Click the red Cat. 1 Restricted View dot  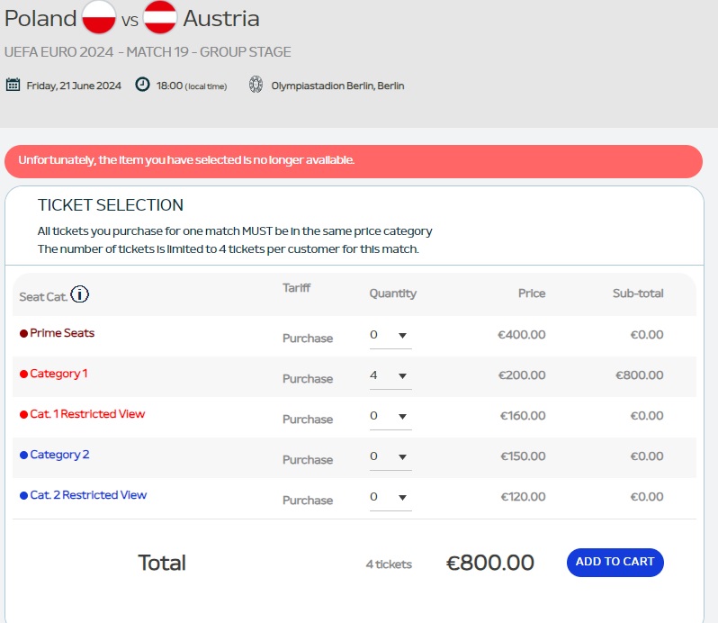tap(23, 414)
